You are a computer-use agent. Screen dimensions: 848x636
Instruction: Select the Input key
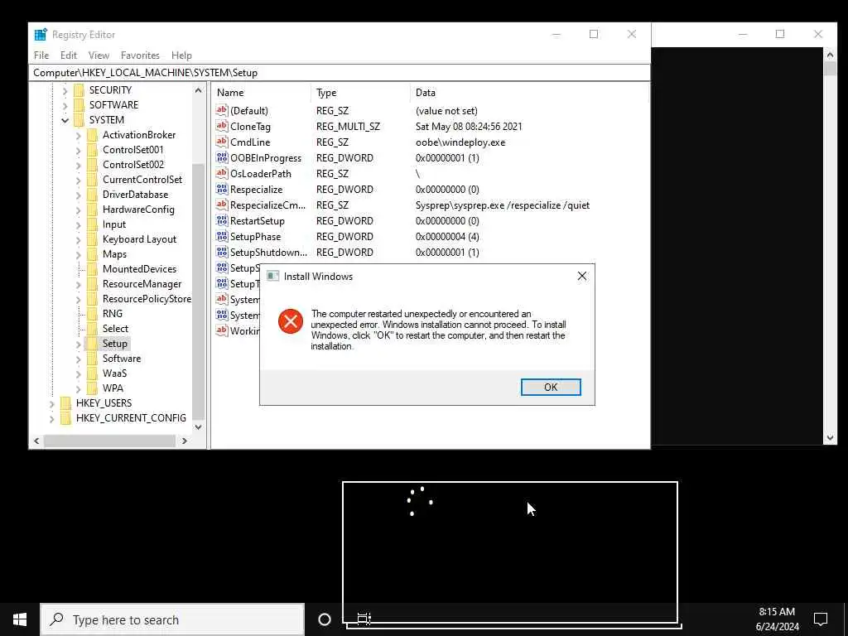pos(114,224)
